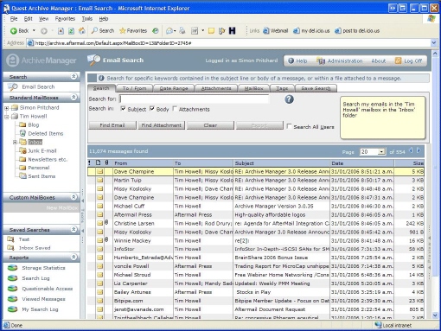Open the Deleted Items folder
Image resolution: width=441 pixels, height=331 pixels.
[46, 134]
